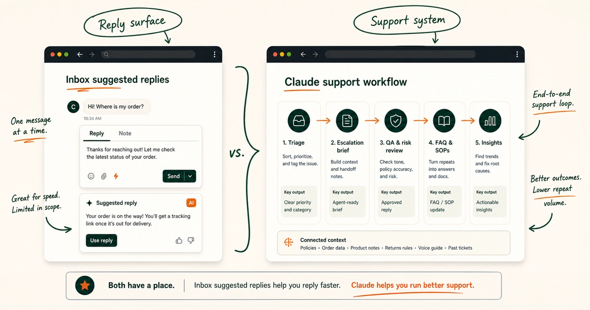Open kebab menu in Claude workflow window

516,55
